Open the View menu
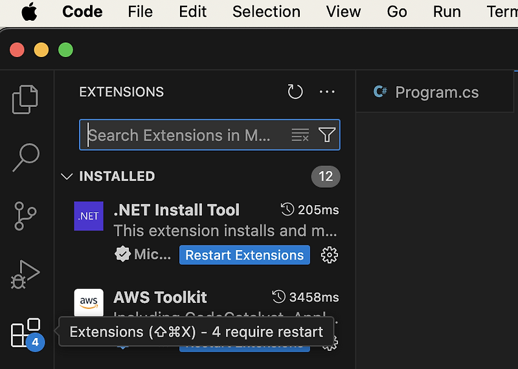 coord(344,12)
